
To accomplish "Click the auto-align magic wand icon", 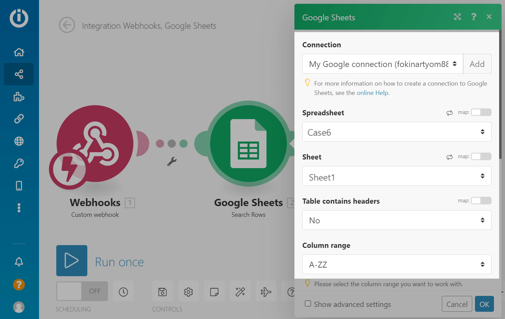I will pos(240,292).
